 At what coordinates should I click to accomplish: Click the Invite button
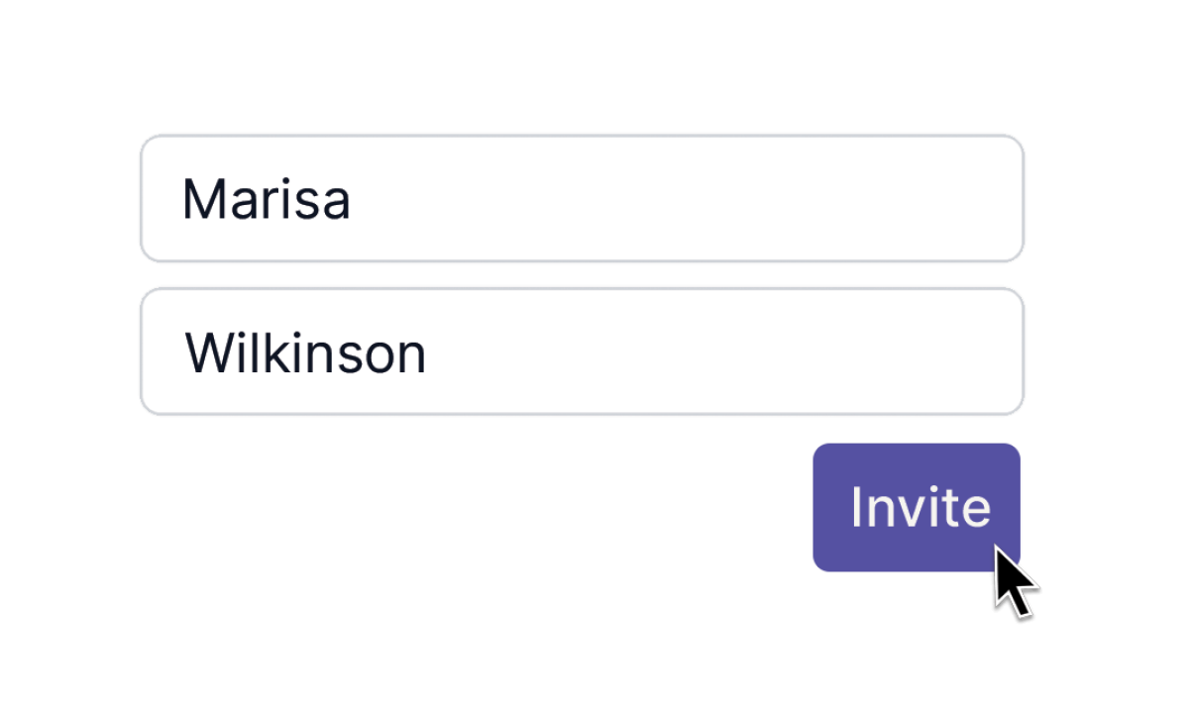[x=916, y=507]
